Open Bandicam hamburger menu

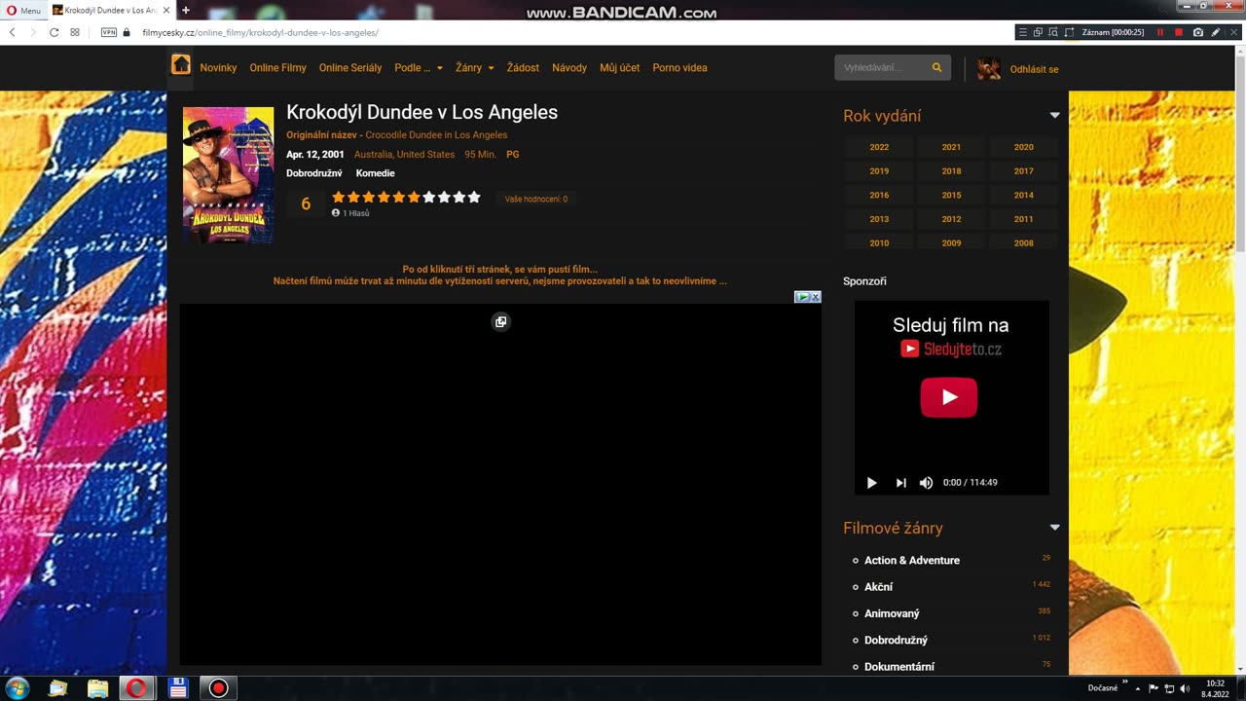click(x=1022, y=32)
